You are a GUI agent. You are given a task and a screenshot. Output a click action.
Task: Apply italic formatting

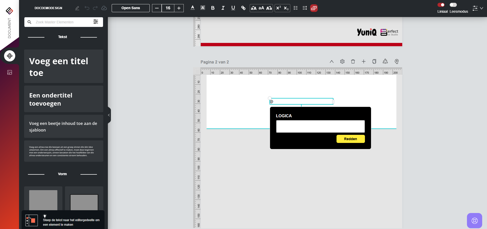(223, 8)
